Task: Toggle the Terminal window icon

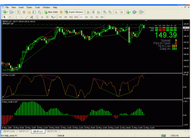Action: (34, 12)
